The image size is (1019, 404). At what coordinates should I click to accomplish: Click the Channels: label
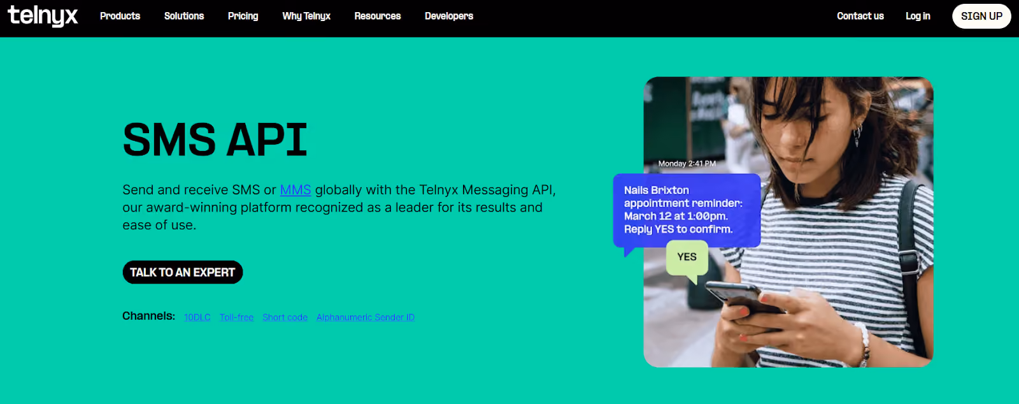[x=149, y=316]
